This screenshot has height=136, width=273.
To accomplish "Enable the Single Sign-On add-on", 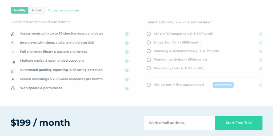I will tap(149, 42).
